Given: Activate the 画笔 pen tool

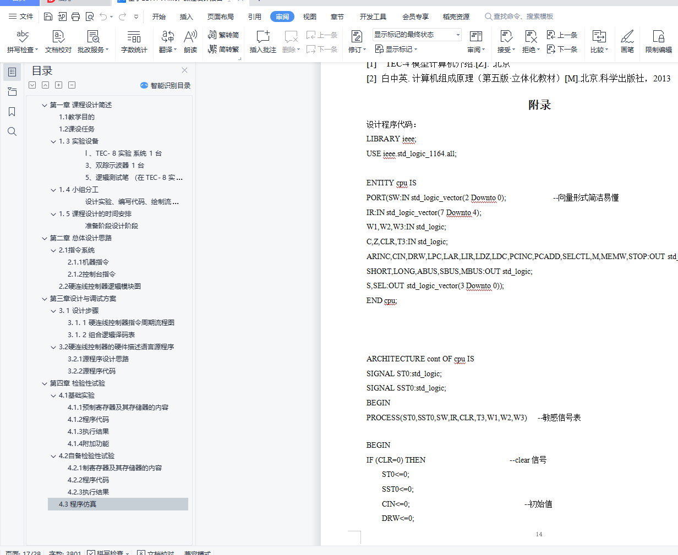Looking at the screenshot, I should coord(627,42).
